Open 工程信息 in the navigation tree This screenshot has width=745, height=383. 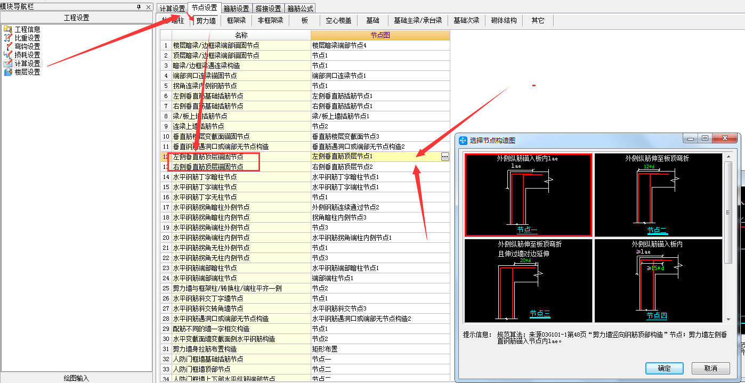point(27,29)
